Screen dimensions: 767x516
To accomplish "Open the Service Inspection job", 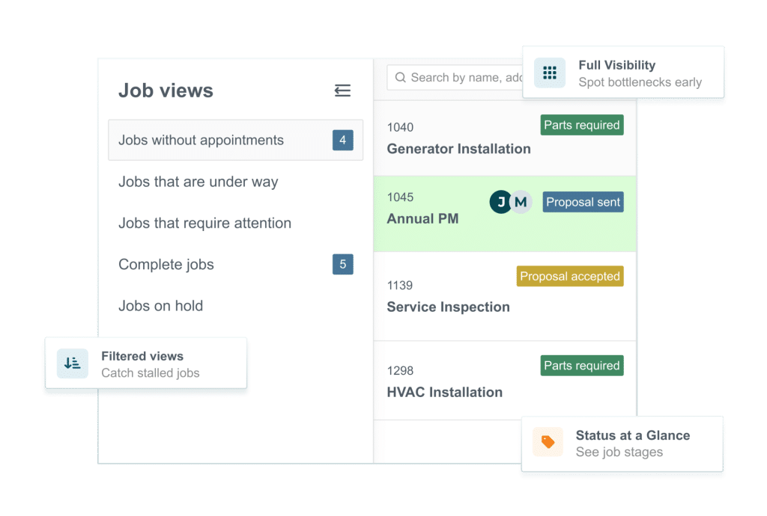I will (505, 296).
